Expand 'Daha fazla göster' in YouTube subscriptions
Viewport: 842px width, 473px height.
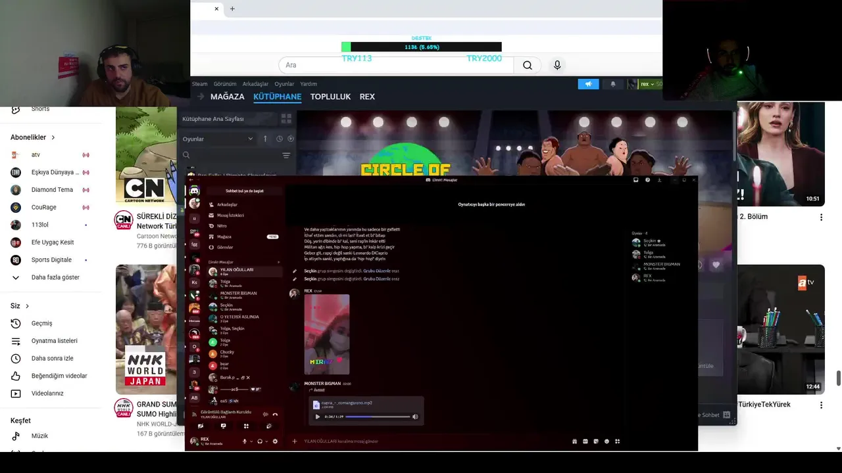(55, 277)
